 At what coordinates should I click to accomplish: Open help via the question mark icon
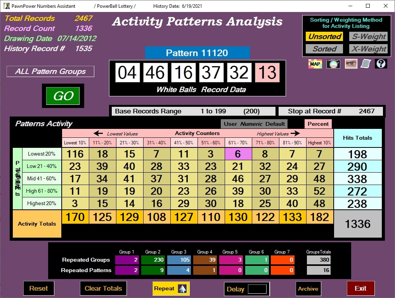point(381,64)
